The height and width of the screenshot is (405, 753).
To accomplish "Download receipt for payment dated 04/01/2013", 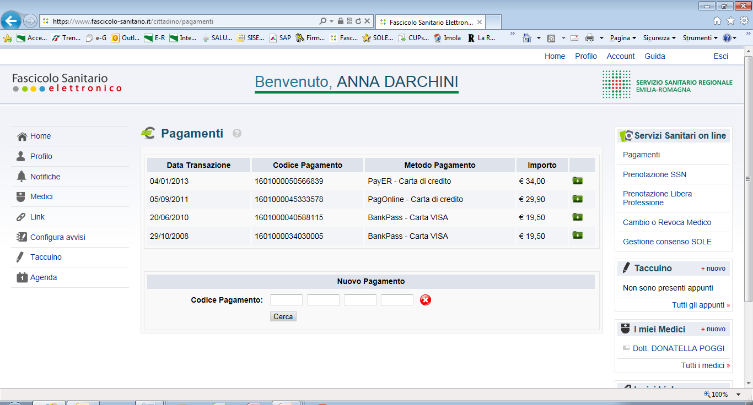I will pyautogui.click(x=578, y=180).
